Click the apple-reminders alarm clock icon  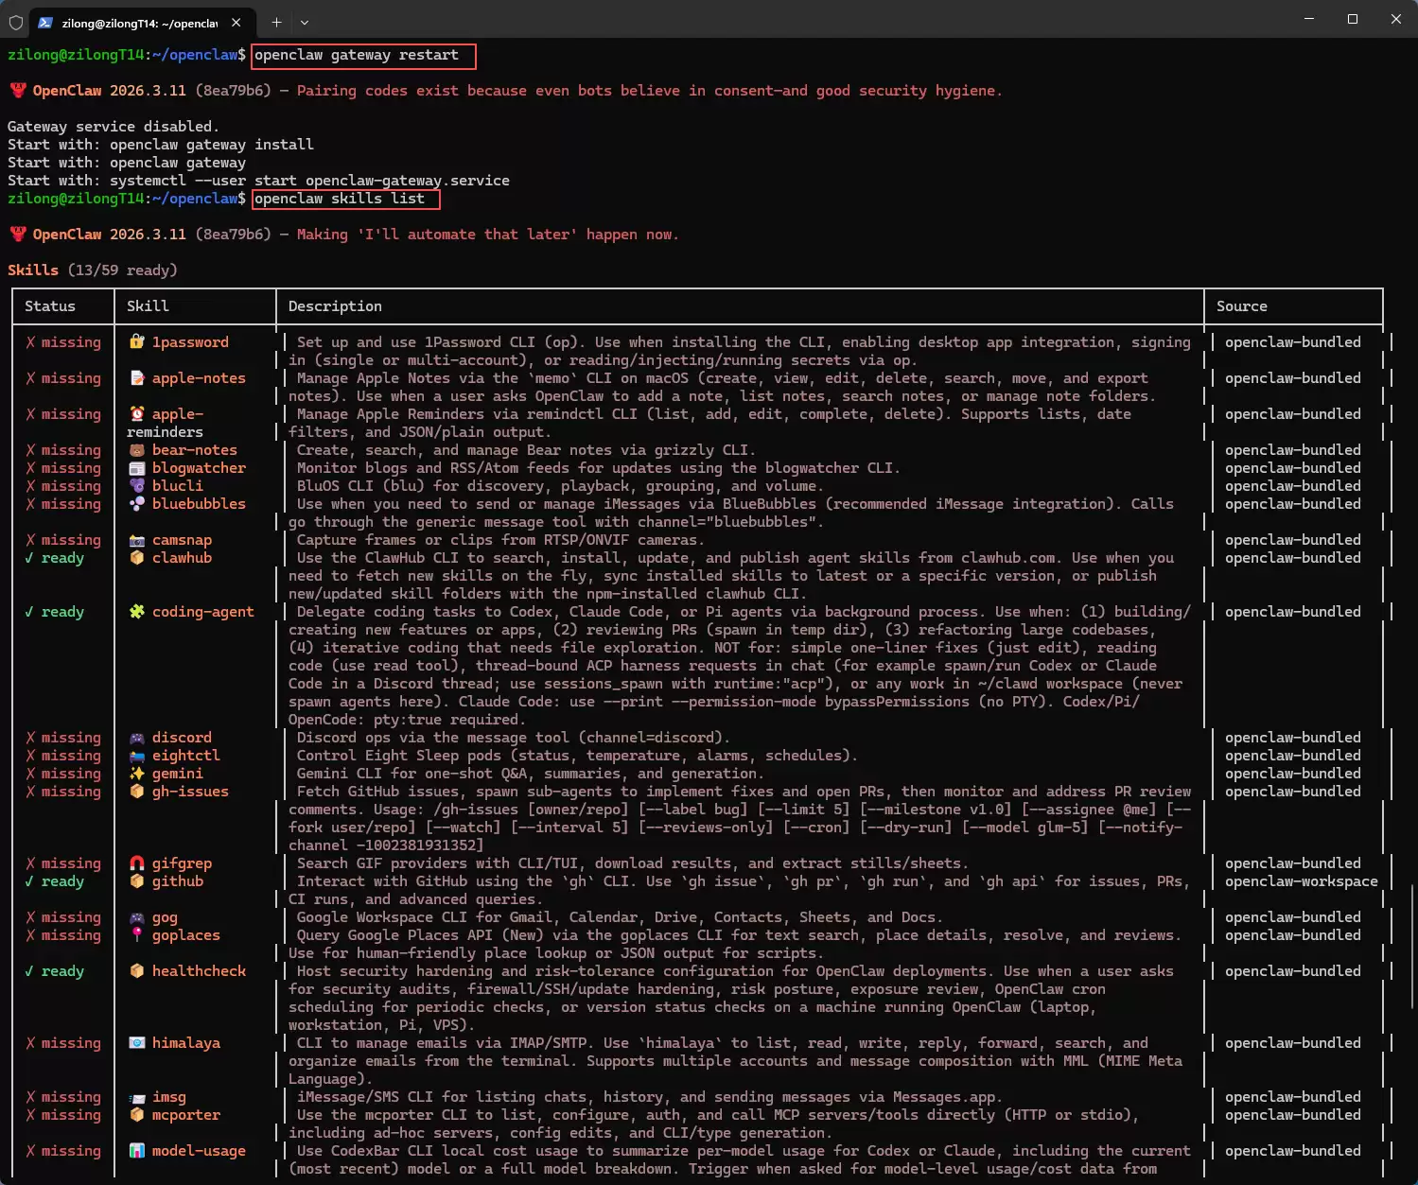137,414
